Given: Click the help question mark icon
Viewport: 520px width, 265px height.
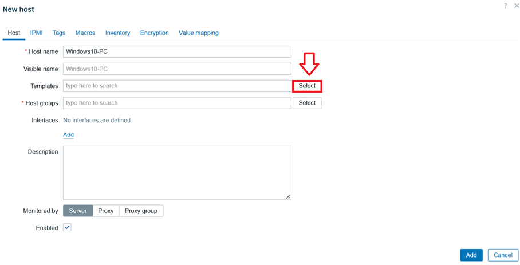Looking at the screenshot, I should pyautogui.click(x=506, y=6).
